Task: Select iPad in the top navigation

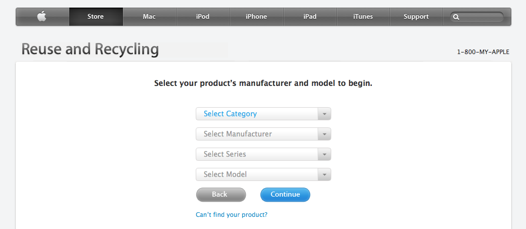Action: [x=310, y=16]
